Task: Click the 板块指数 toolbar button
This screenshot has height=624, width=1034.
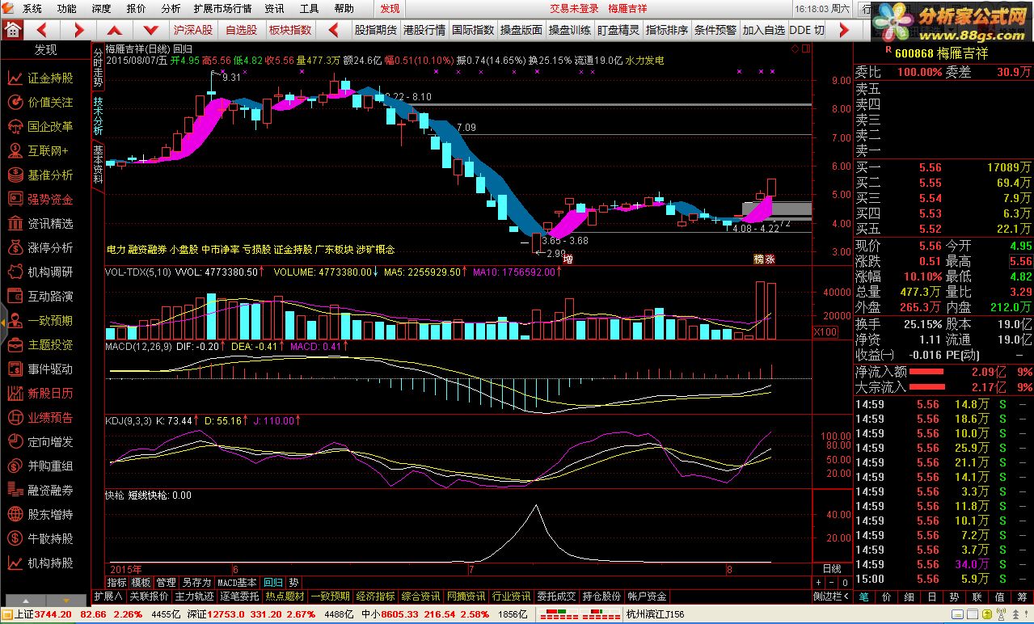Action: (x=290, y=30)
